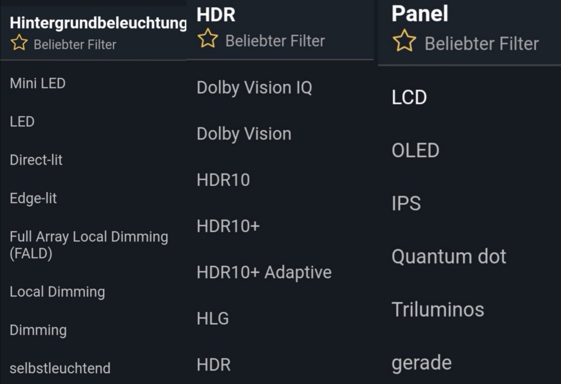
Task: Select the IPS panel filter
Action: click(x=406, y=203)
